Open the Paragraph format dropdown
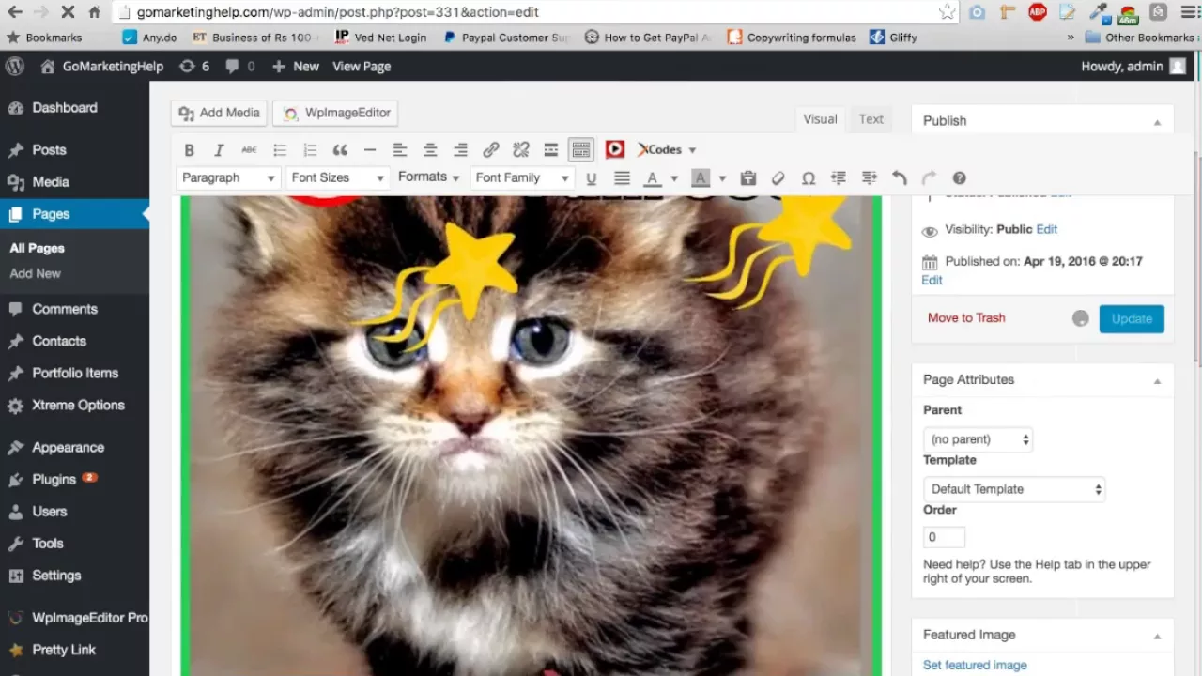Image resolution: width=1202 pixels, height=676 pixels. 228,177
